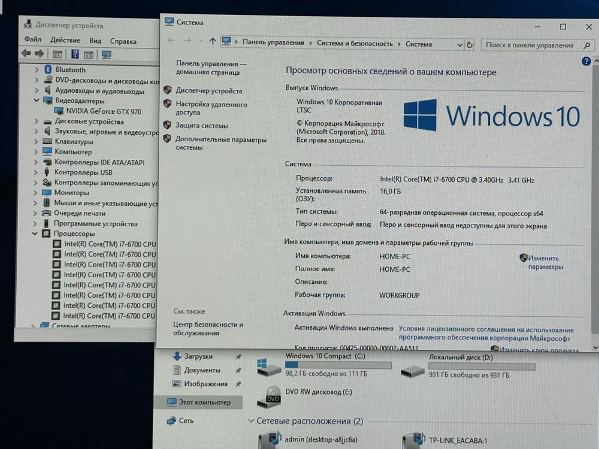Screen dimensions: 599x449
Task: Collapse the Процессоры node
Action: click(x=35, y=233)
